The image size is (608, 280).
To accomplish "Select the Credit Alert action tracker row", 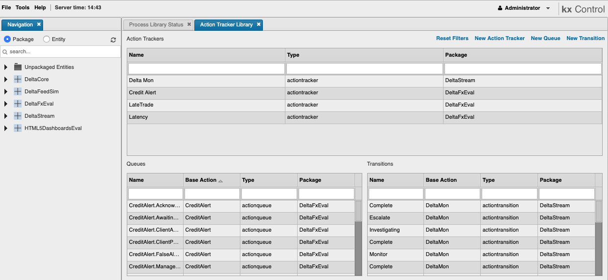I will point(364,93).
